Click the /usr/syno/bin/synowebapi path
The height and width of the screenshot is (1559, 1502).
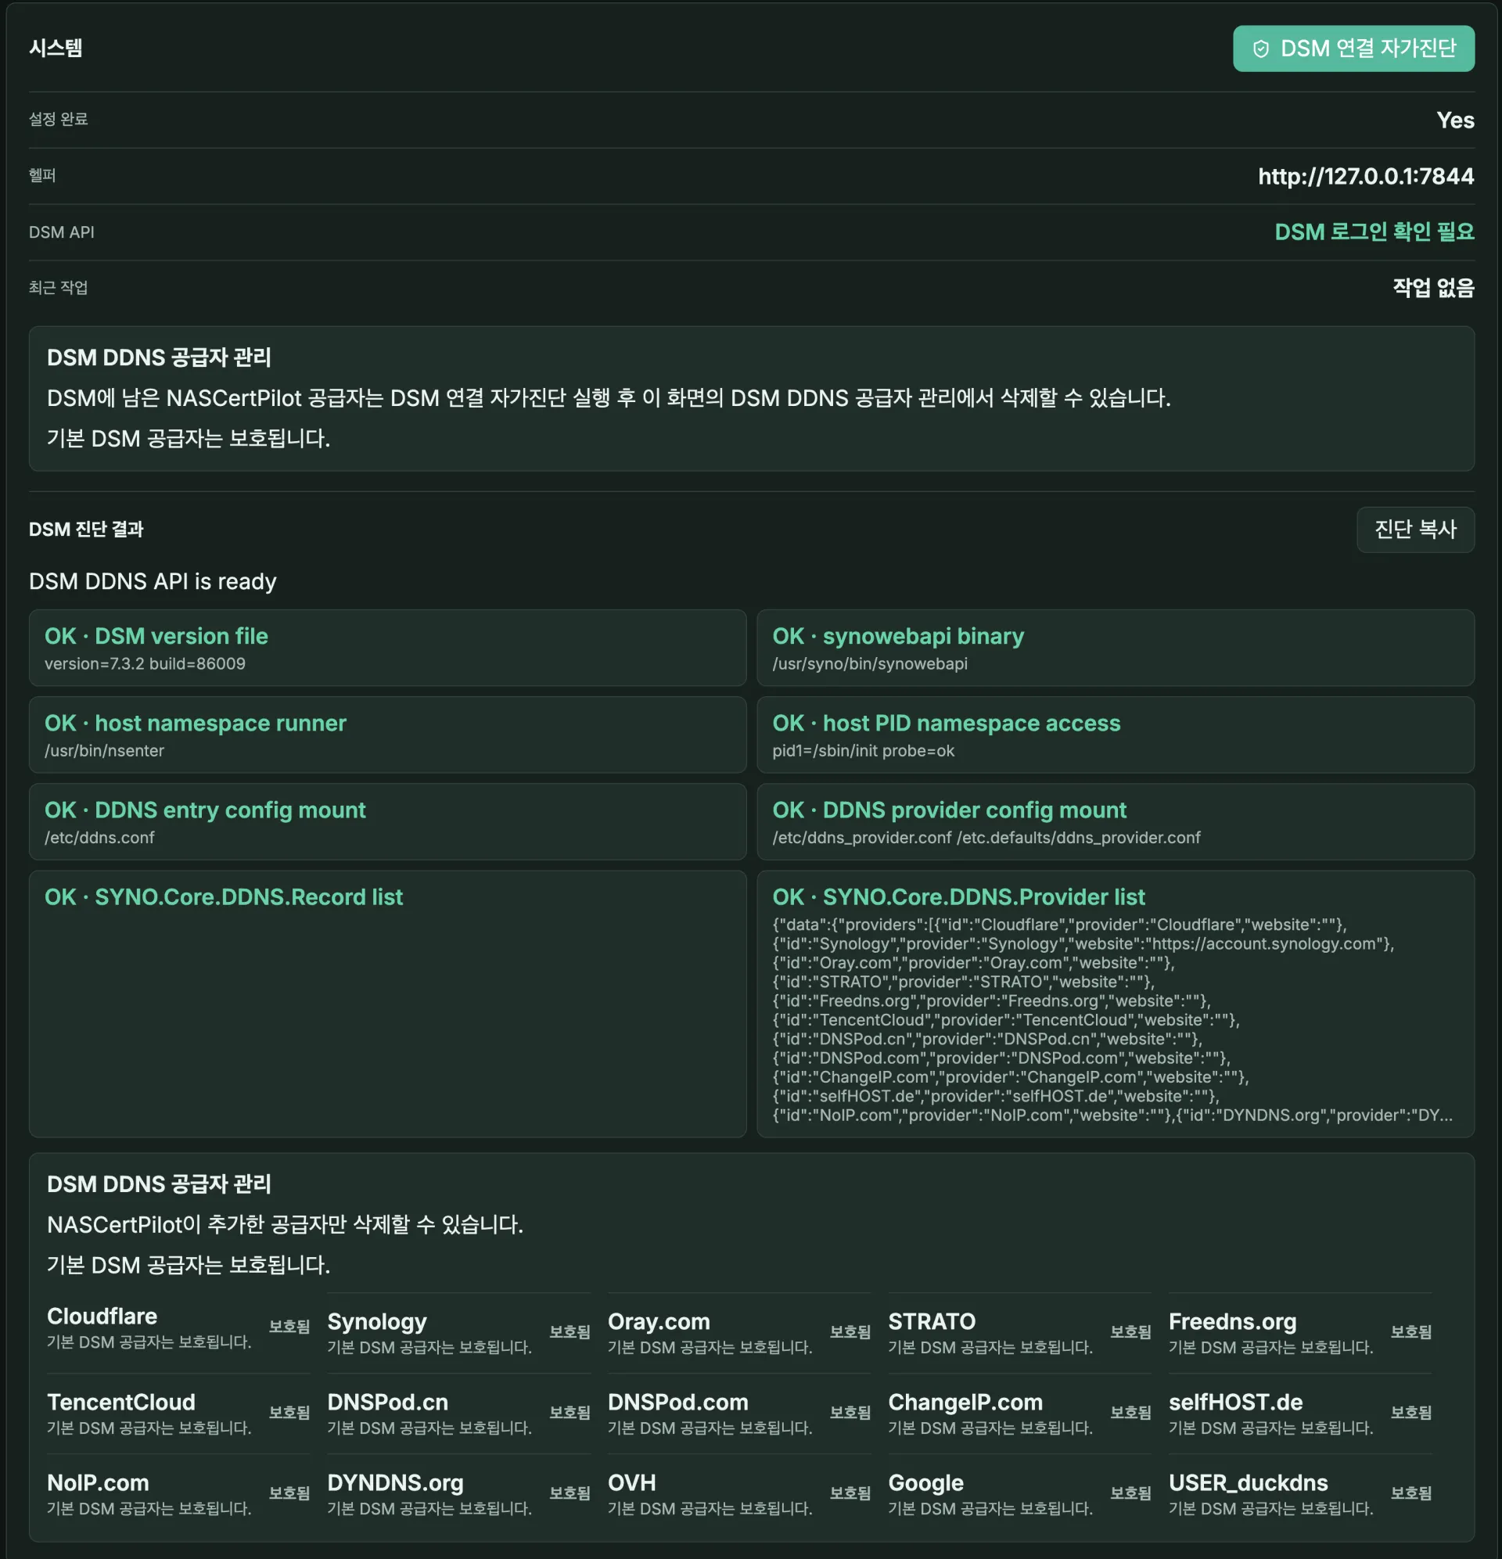click(870, 664)
